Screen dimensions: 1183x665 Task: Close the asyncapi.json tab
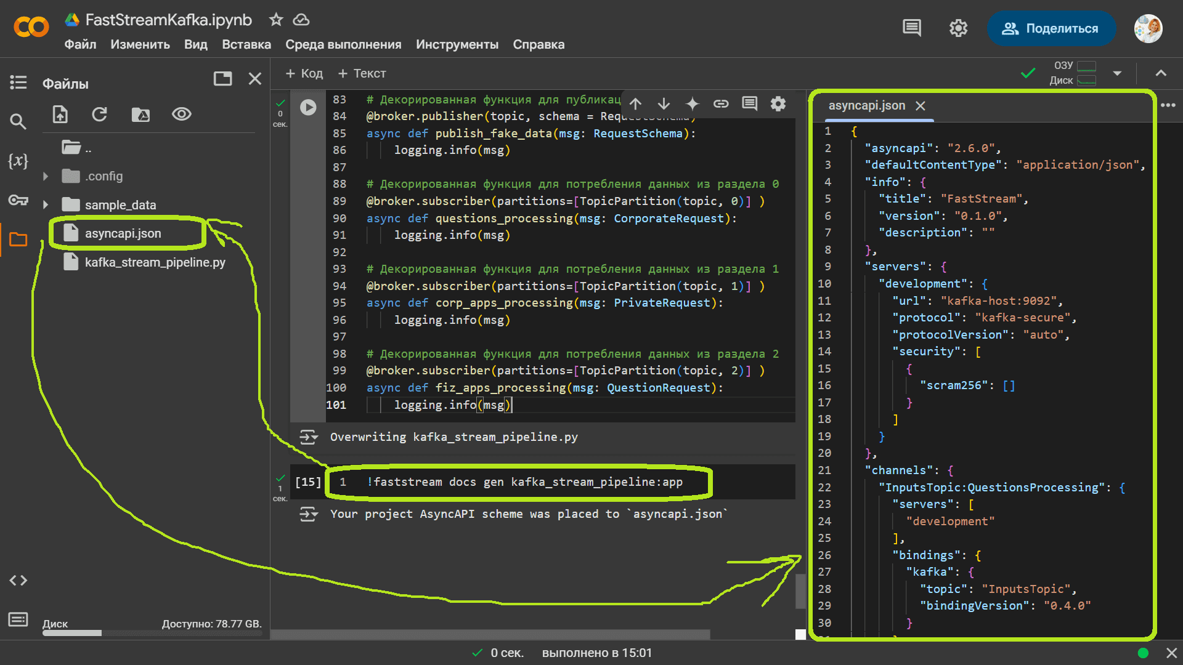pos(921,106)
